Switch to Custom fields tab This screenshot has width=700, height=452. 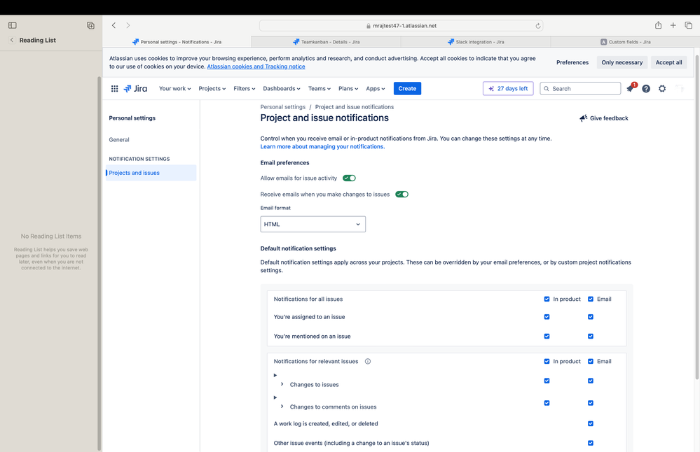(x=625, y=42)
